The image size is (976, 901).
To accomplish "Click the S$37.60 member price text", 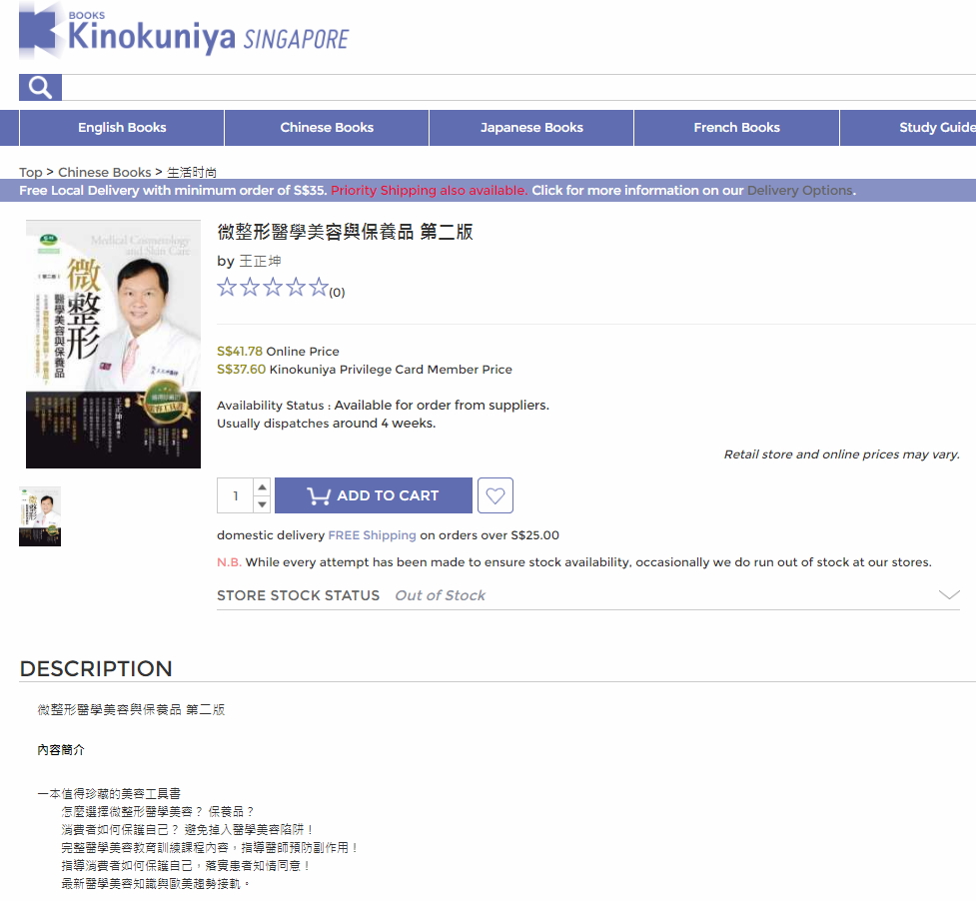I will coord(365,369).
